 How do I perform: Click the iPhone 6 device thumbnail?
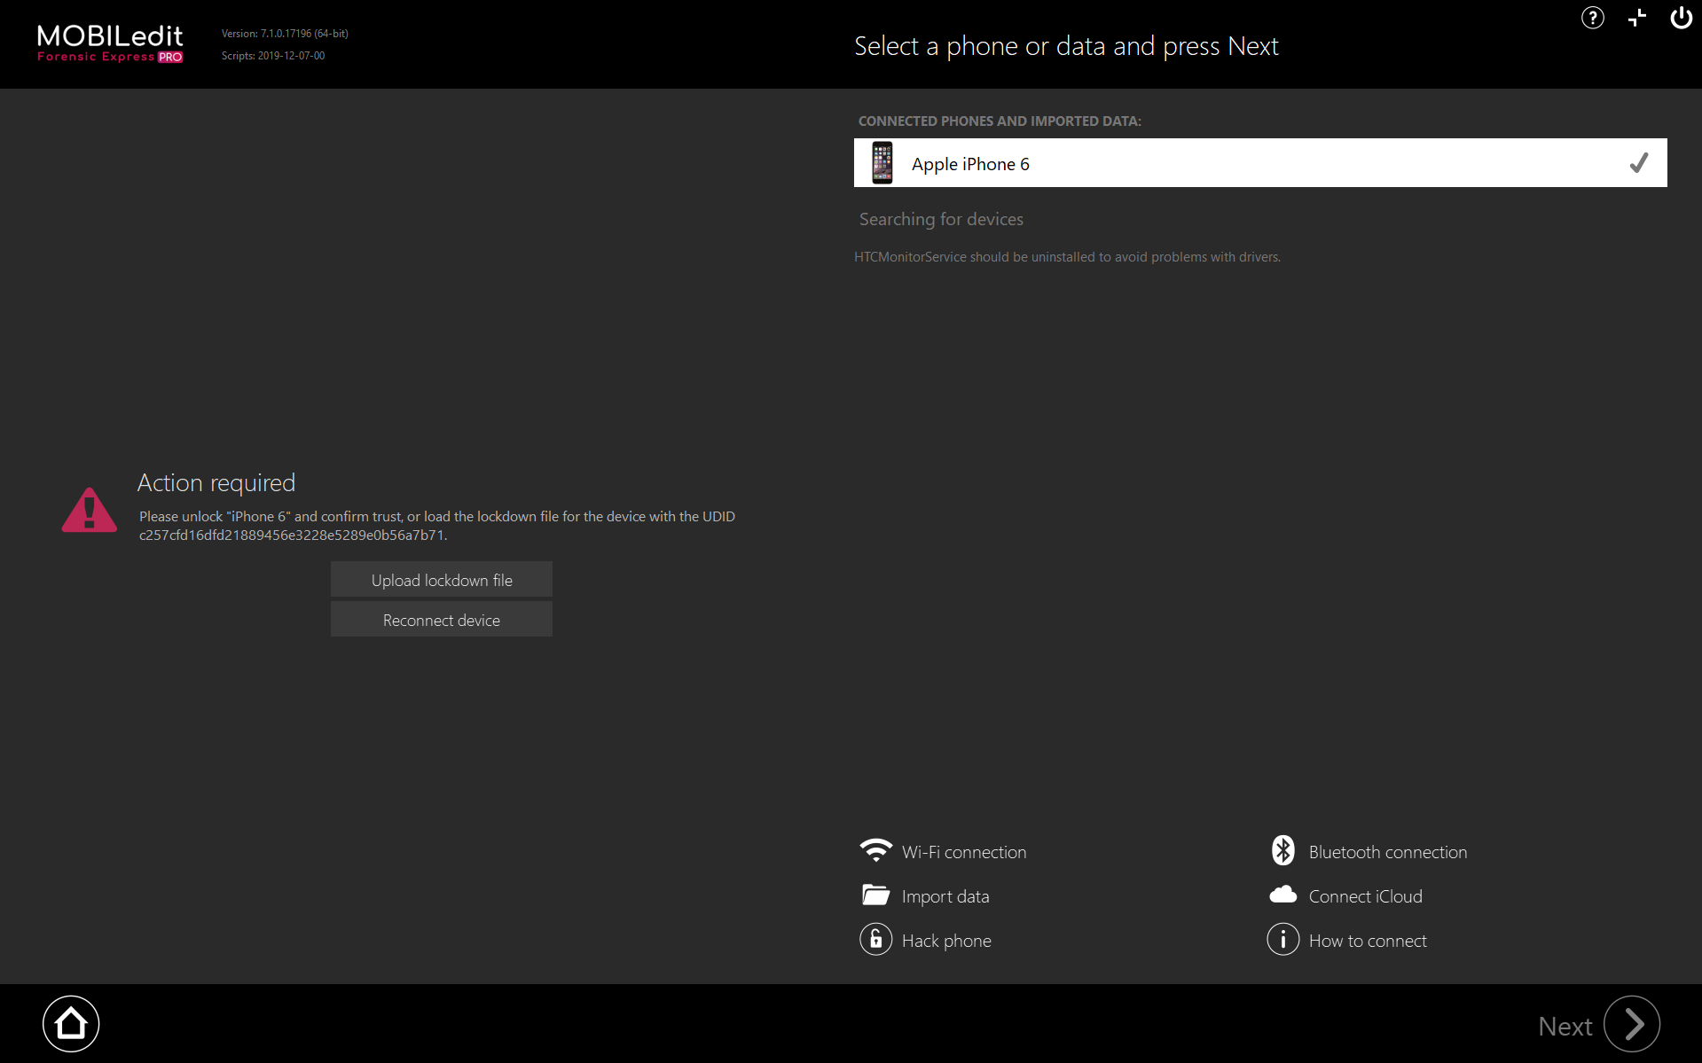coord(882,163)
